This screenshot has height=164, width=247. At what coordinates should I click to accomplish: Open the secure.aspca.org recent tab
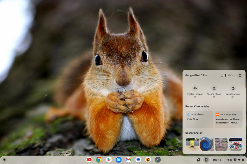click(228, 119)
